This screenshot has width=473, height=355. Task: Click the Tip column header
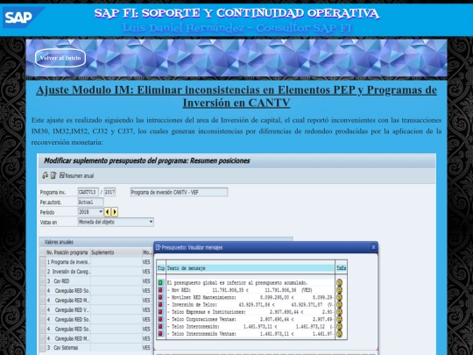(x=161, y=268)
